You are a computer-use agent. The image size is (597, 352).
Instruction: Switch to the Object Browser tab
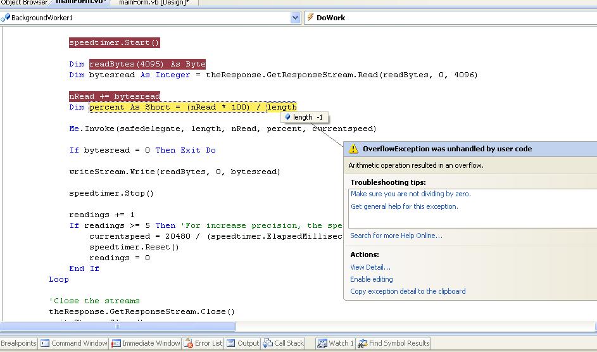coord(24,3)
